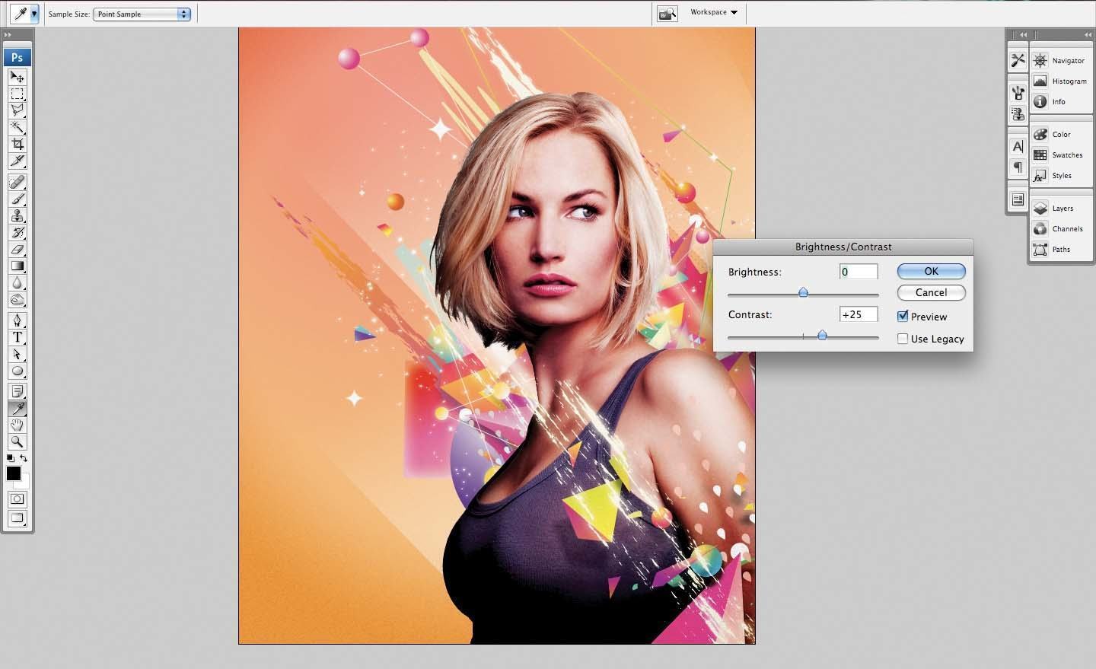Select the Healing Brush tool
Screen dimensions: 1096x669
(x=17, y=182)
